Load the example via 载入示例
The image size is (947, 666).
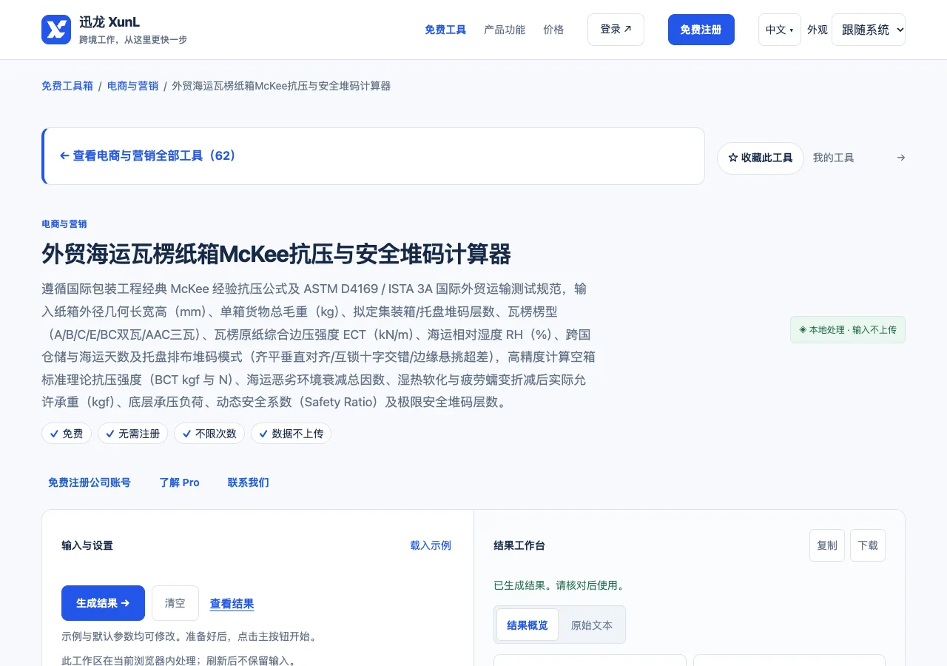(x=431, y=545)
